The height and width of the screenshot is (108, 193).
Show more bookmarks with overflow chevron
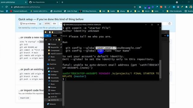(163, 11)
